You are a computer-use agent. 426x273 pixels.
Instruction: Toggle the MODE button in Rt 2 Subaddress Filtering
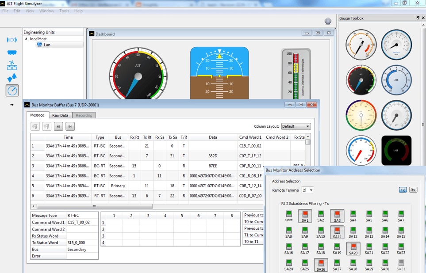[288, 216]
